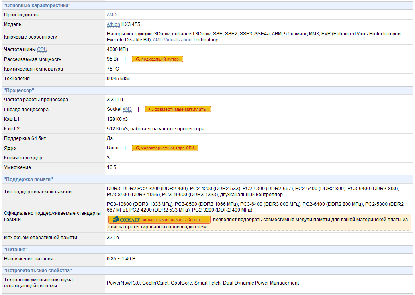Select the "Частота работы процессора" label
The width and height of the screenshot is (415, 295).
[36, 100]
